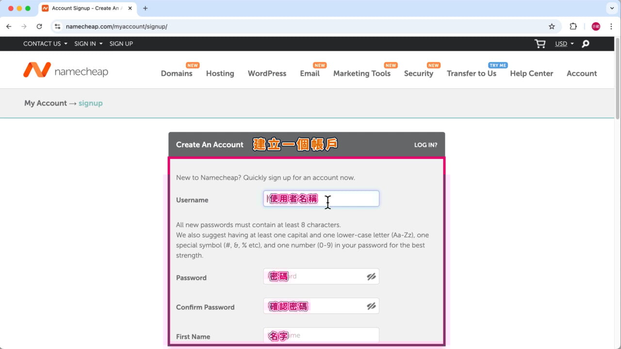Image resolution: width=621 pixels, height=349 pixels.
Task: Open the browser extensions puzzle icon
Action: [573, 27]
